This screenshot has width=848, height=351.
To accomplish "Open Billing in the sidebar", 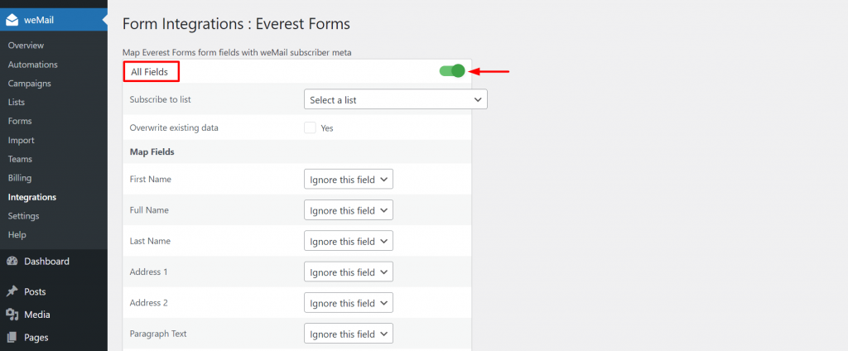I will pos(20,178).
